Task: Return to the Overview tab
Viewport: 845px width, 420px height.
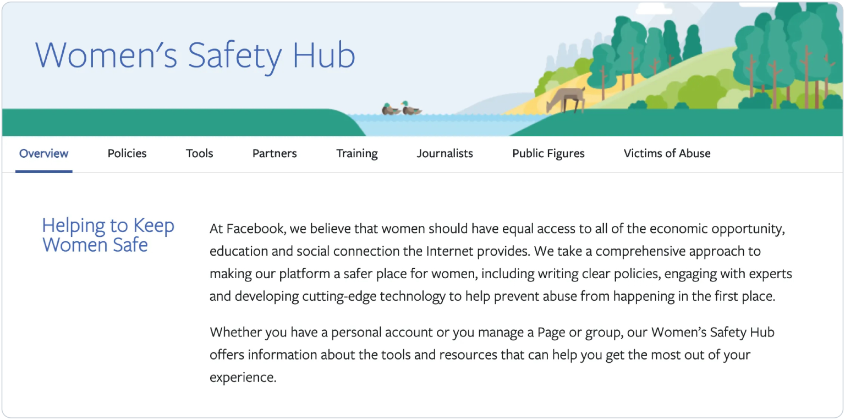Action: [43, 153]
